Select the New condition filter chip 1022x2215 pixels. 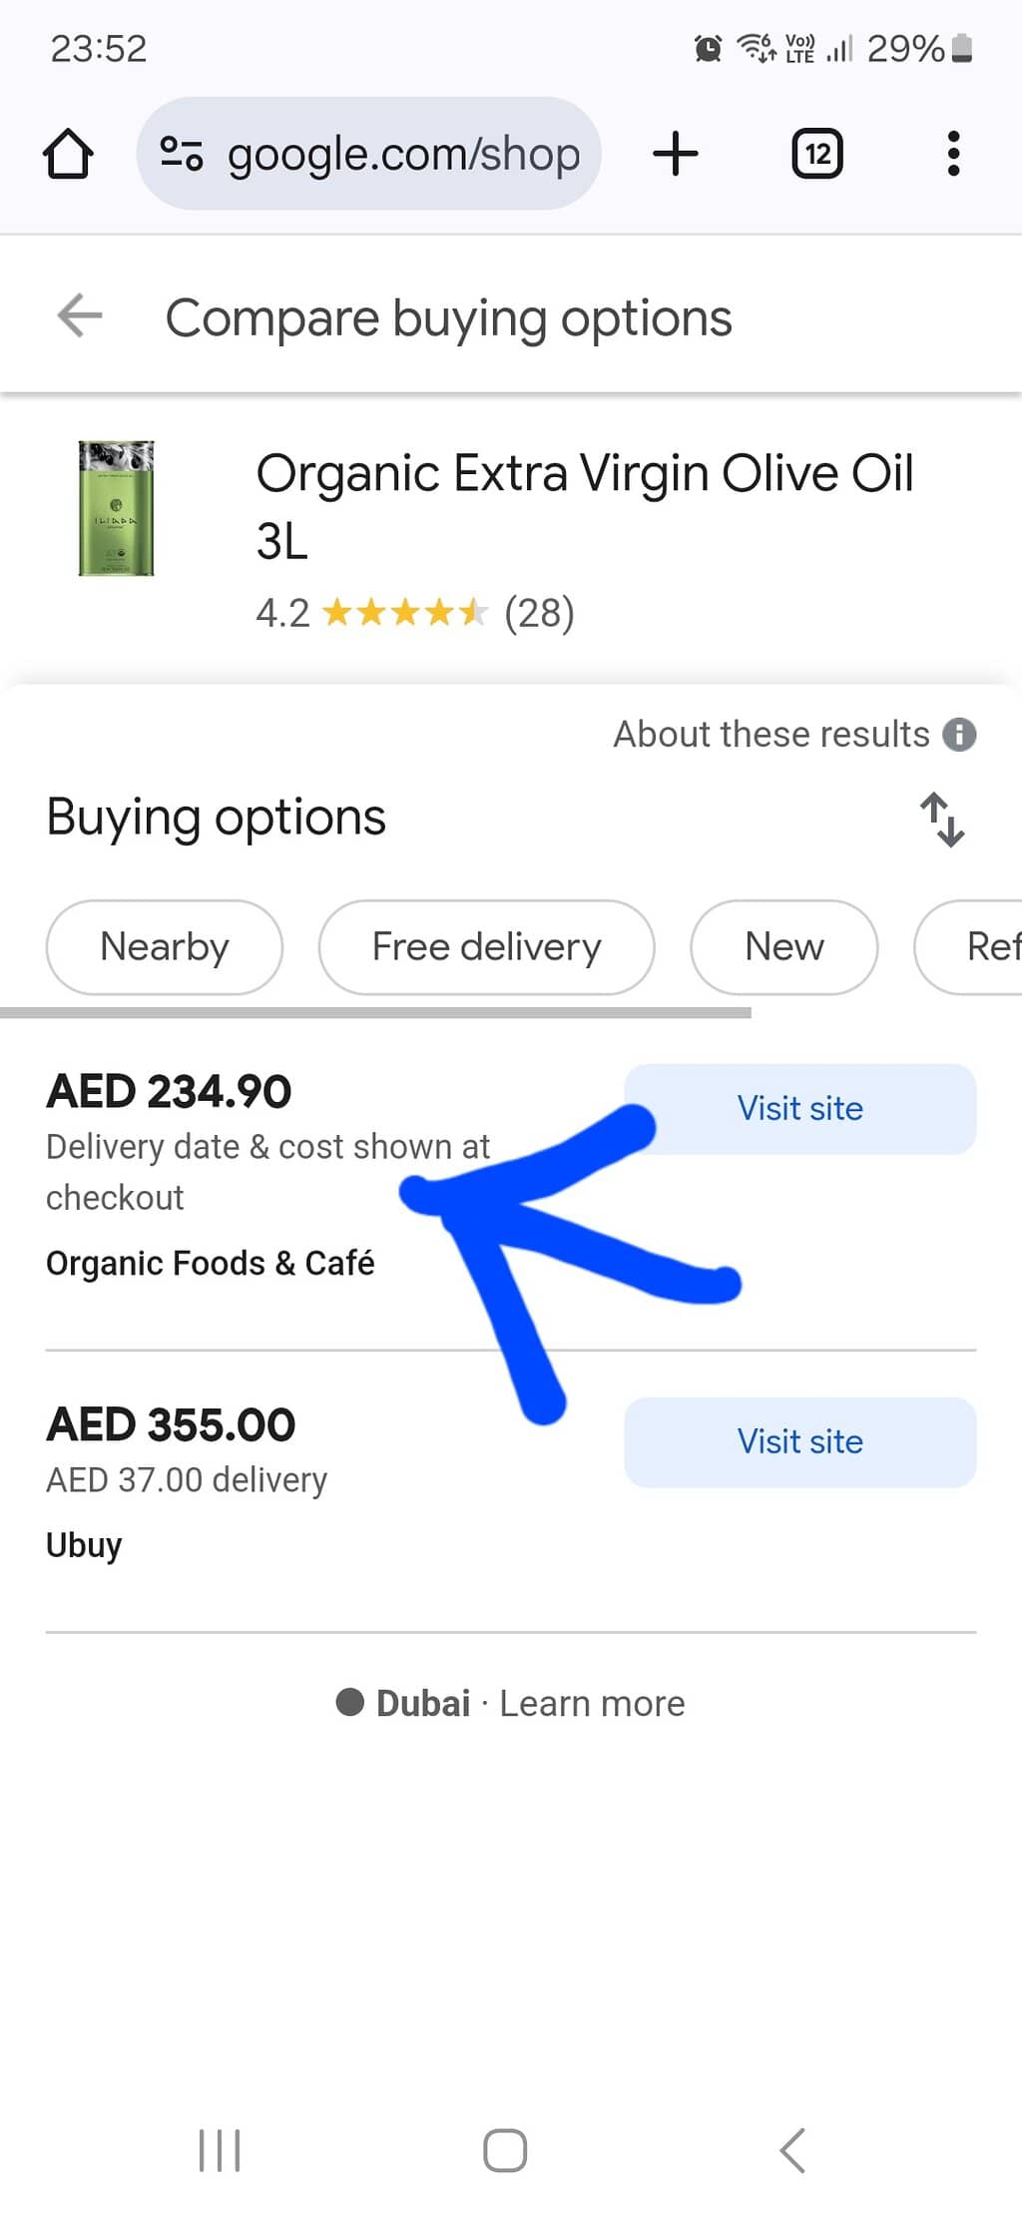(783, 947)
